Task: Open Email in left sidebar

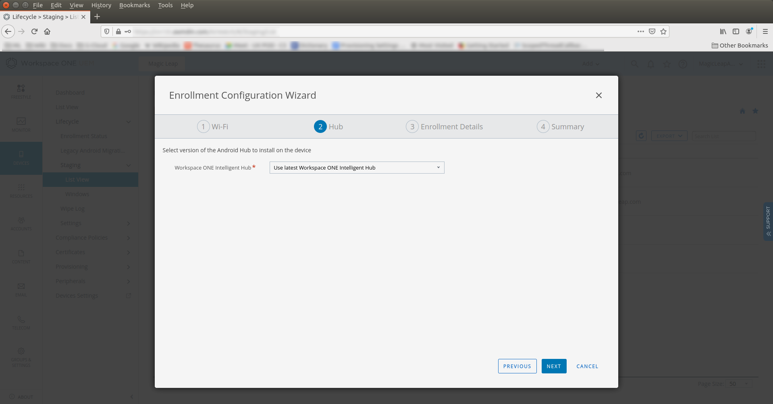Action: pyautogui.click(x=21, y=290)
